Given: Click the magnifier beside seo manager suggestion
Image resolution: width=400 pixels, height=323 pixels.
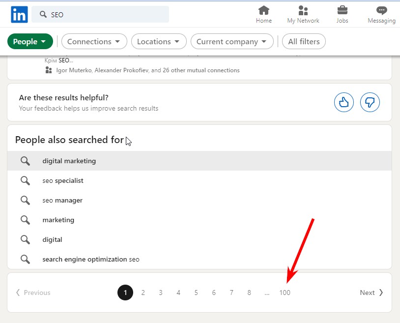Looking at the screenshot, I should pos(25,200).
